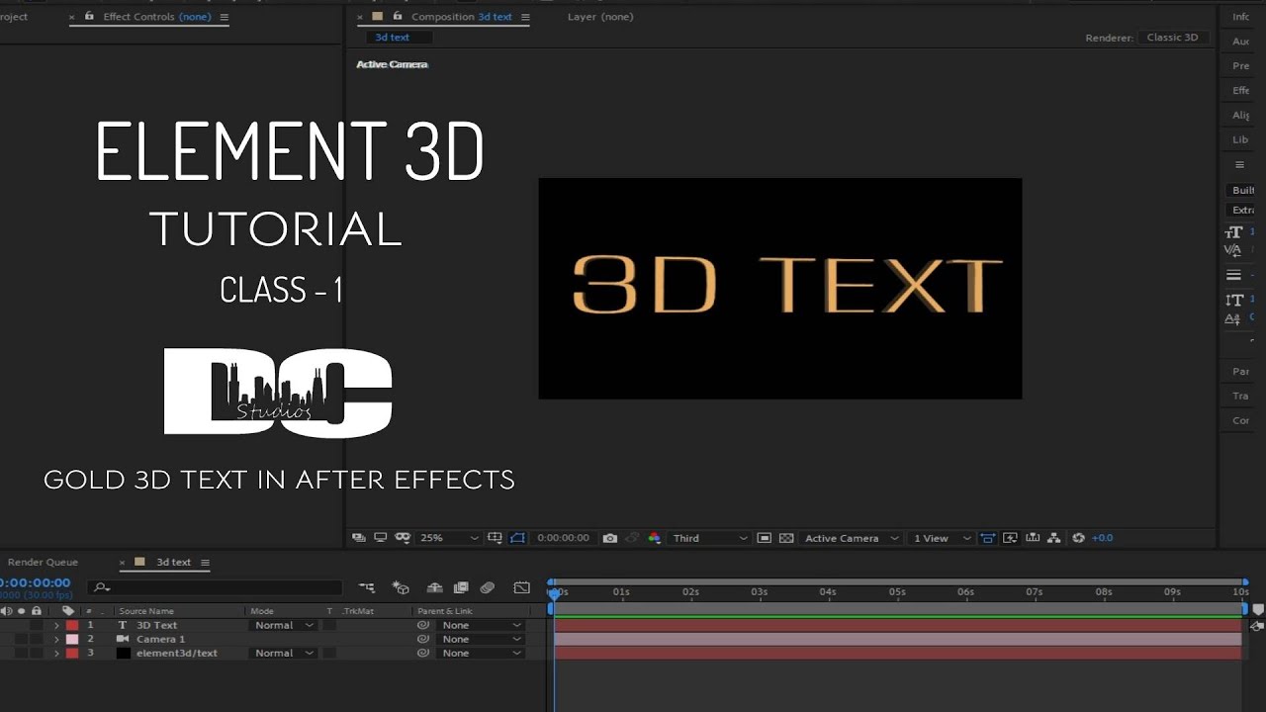Click the snapshot camera icon in viewer
The width and height of the screenshot is (1266, 712).
pyautogui.click(x=610, y=538)
